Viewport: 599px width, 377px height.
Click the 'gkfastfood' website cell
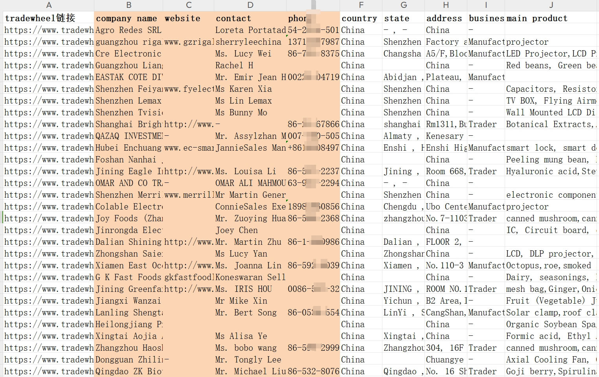(189, 277)
